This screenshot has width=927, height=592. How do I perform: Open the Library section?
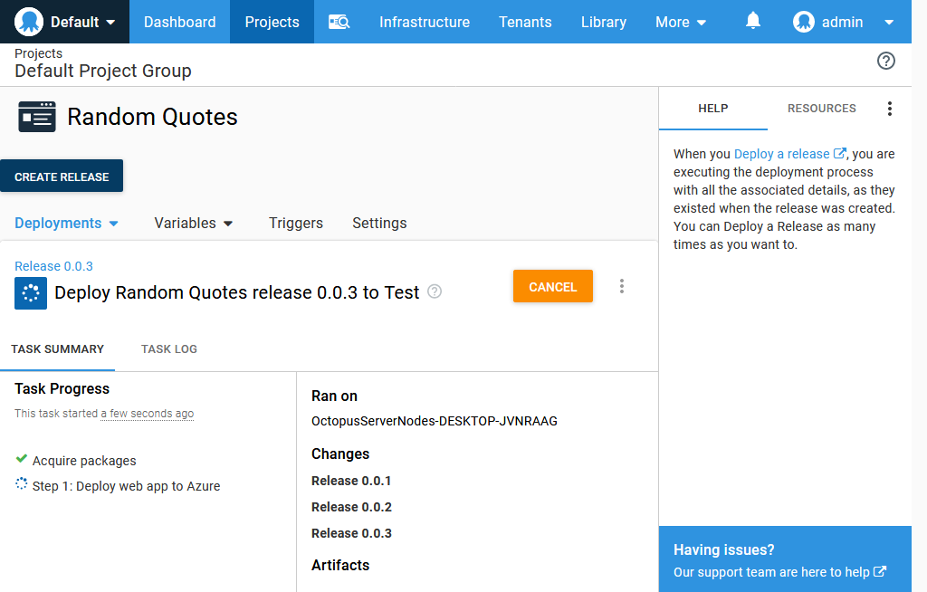(604, 22)
